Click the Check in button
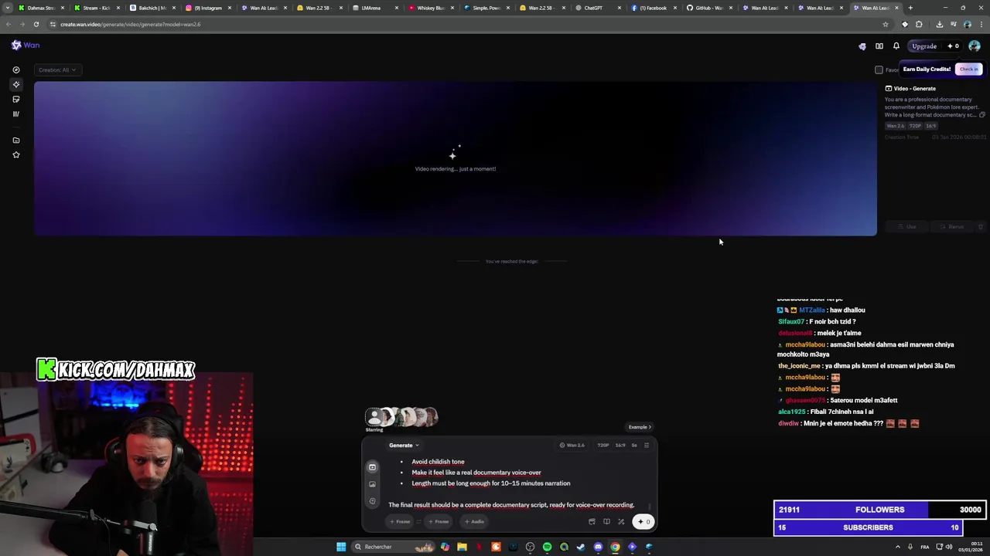 coord(969,69)
